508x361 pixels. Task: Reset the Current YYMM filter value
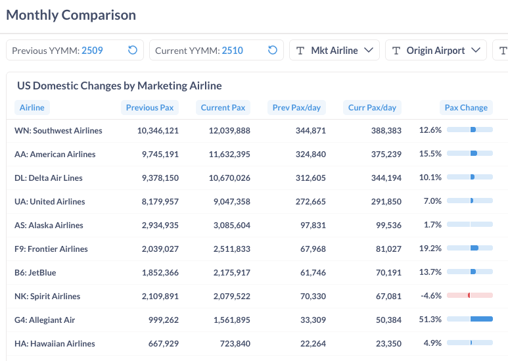[x=273, y=51]
